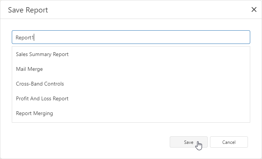The width and height of the screenshot is (262, 159).
Task: Select the Profit And Loss Report
Action: [x=42, y=98]
